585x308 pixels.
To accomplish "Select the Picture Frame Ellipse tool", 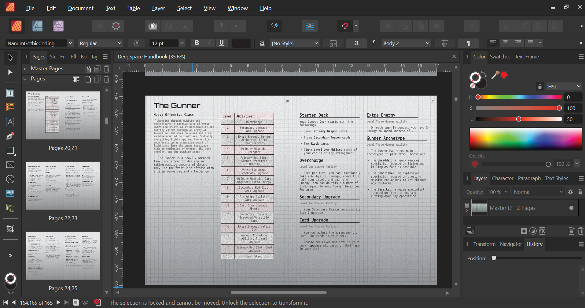I will point(10,179).
